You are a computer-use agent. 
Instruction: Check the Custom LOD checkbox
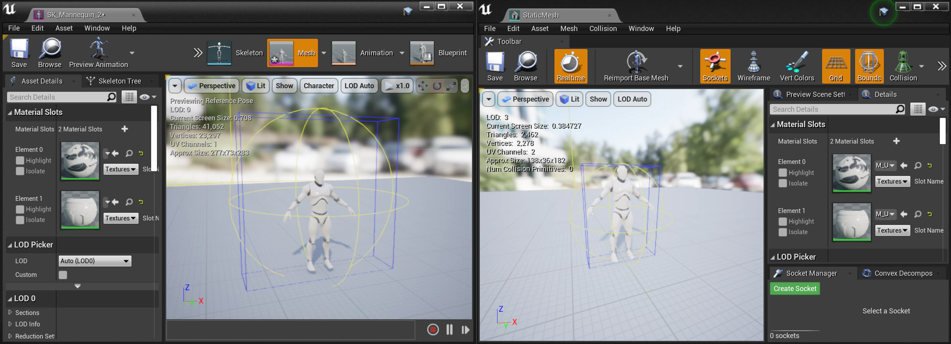63,275
